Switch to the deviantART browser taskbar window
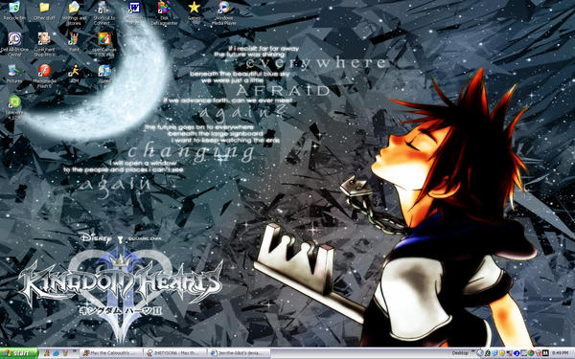The width and height of the screenshot is (575, 359). point(239,353)
